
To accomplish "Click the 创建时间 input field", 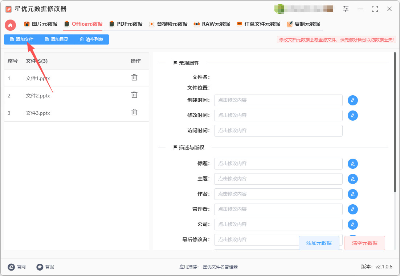I will click(278, 100).
